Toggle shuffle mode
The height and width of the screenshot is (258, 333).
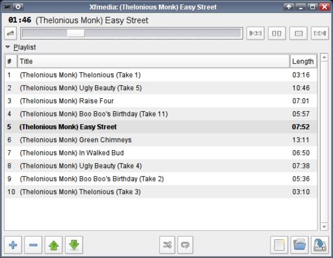coord(167,245)
